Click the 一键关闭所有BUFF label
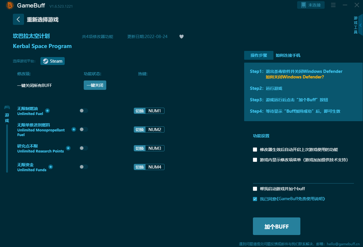 click(35, 85)
